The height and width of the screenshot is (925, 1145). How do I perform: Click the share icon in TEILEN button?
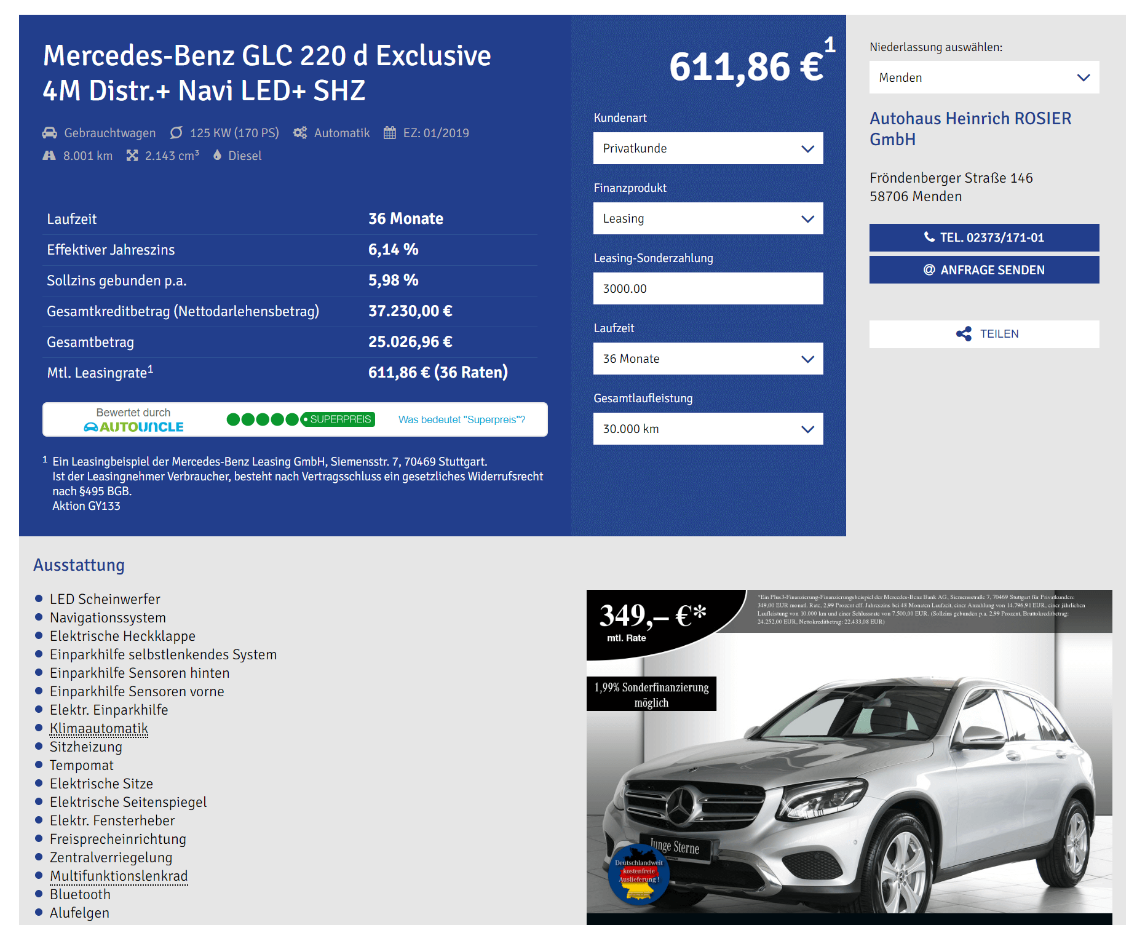pyautogui.click(x=964, y=334)
